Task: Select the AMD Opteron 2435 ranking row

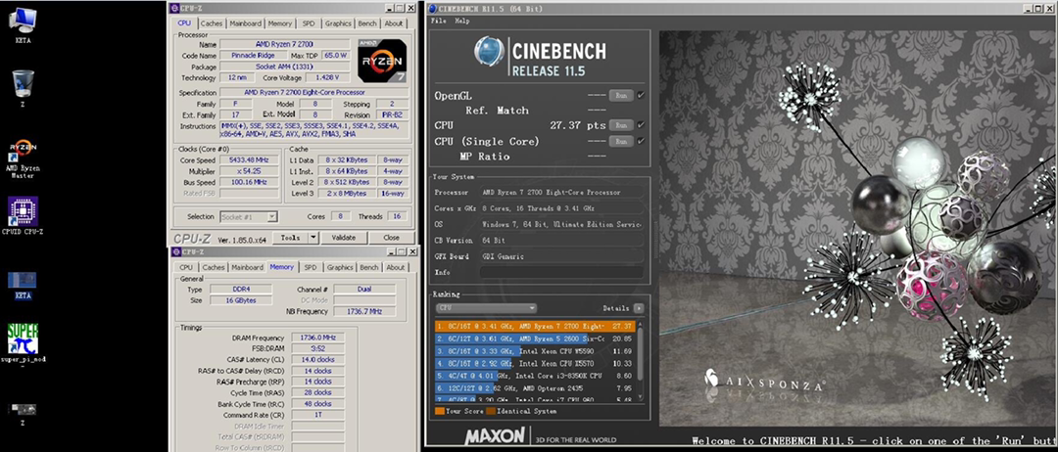Action: 537,388
